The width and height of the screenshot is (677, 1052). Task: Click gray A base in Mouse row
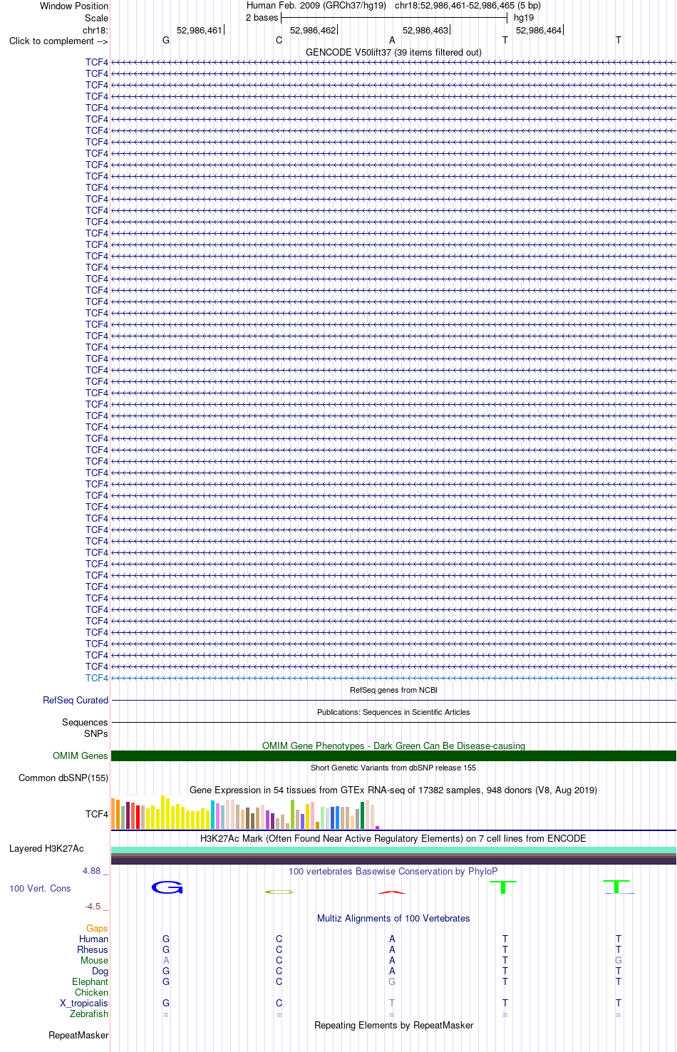point(166,960)
